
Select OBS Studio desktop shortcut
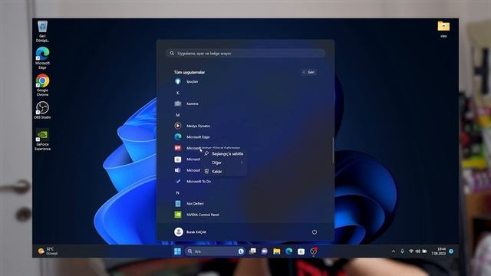pyautogui.click(x=42, y=110)
